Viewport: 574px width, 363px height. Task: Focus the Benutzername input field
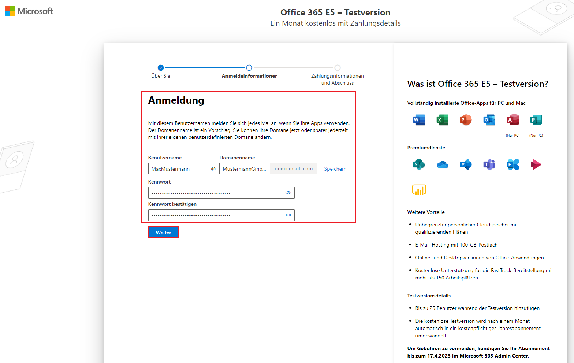[x=178, y=169]
